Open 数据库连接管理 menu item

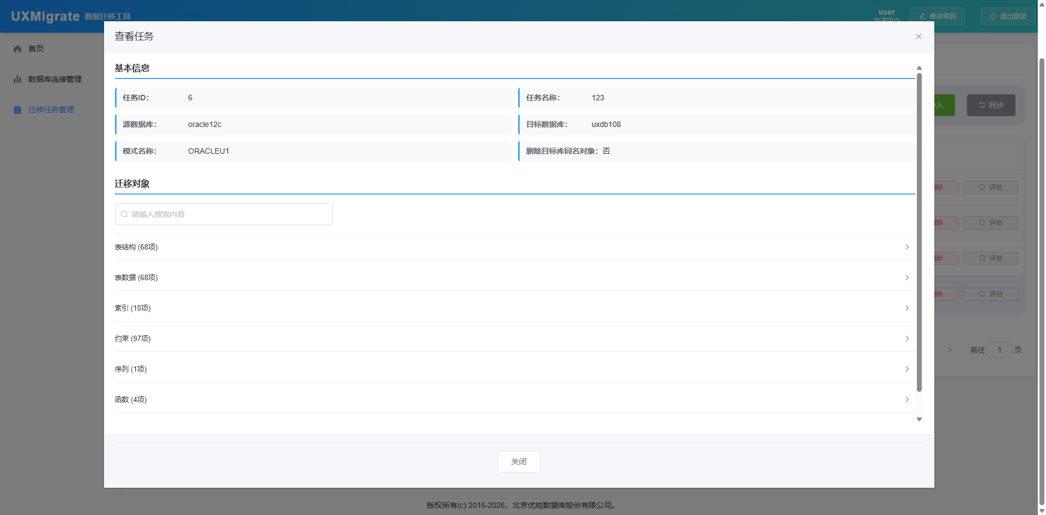54,79
